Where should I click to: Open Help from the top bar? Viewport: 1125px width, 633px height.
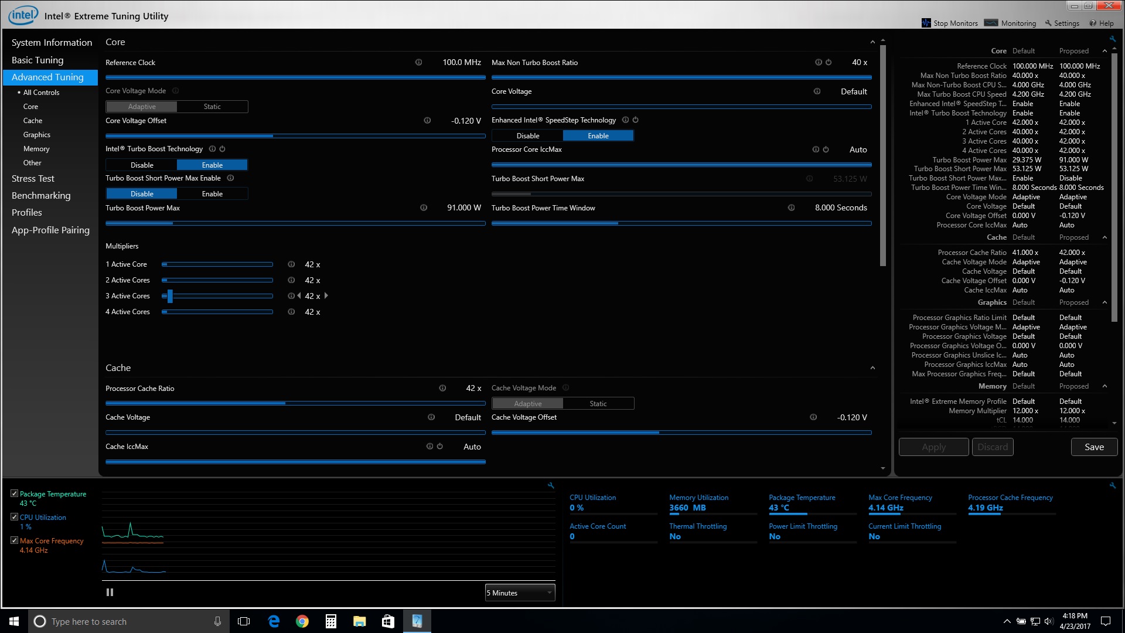click(1102, 23)
